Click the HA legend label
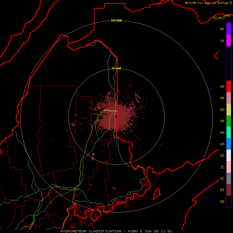 tap(222, 87)
